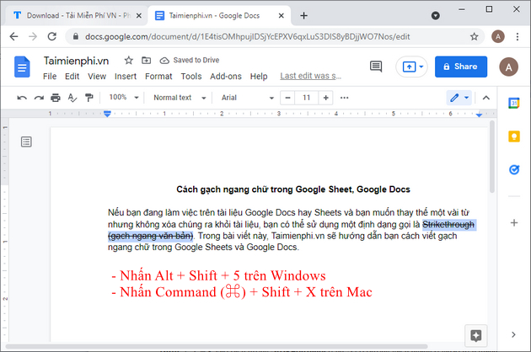Open Google Calendar side panel
Image resolution: width=531 pixels, height=352 pixels.
(x=514, y=104)
